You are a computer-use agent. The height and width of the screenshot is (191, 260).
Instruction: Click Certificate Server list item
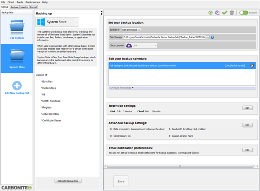tap(52, 120)
